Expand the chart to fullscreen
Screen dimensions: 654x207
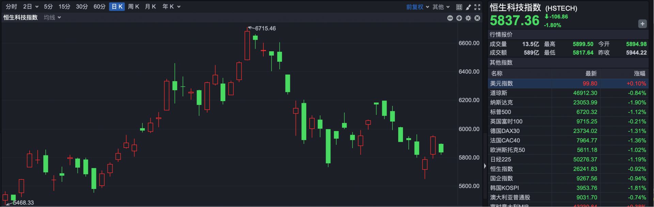tap(477, 7)
